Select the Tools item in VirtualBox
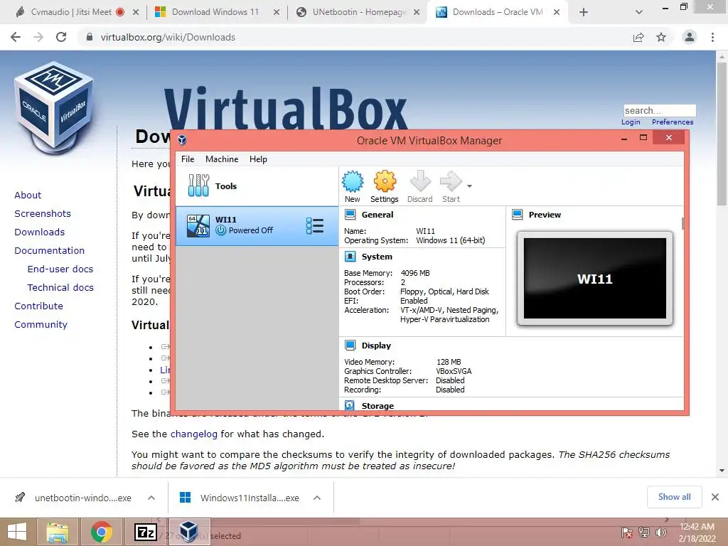Image resolution: width=728 pixels, height=546 pixels. (257, 186)
